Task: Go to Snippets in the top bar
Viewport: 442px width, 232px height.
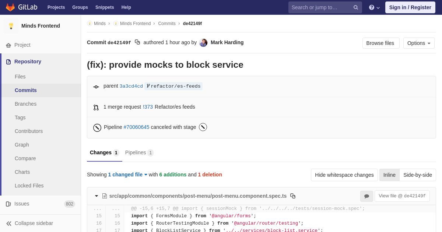Action: [105, 7]
